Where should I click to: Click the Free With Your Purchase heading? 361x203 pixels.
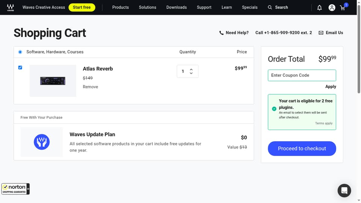41,117
